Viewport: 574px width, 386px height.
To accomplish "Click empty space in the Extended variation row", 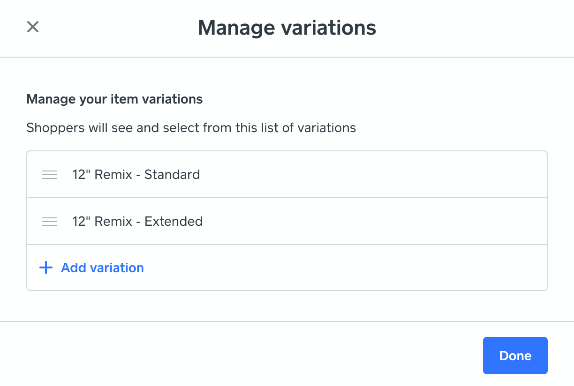I will coord(375,222).
